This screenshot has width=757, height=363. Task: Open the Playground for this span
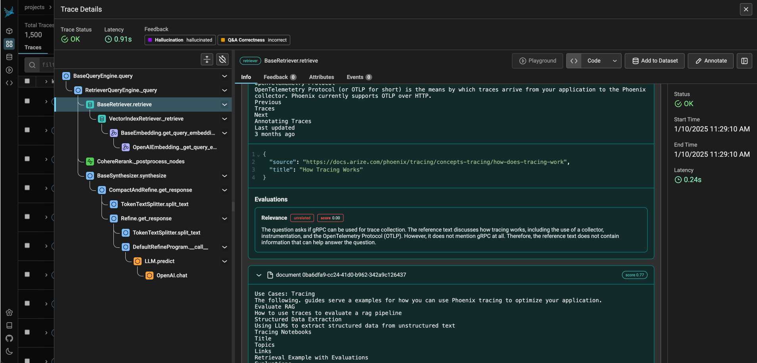click(x=537, y=61)
